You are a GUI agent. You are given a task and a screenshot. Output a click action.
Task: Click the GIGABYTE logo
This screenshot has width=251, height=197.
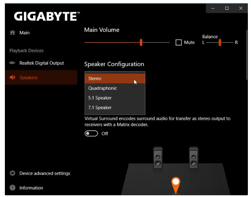point(47,16)
